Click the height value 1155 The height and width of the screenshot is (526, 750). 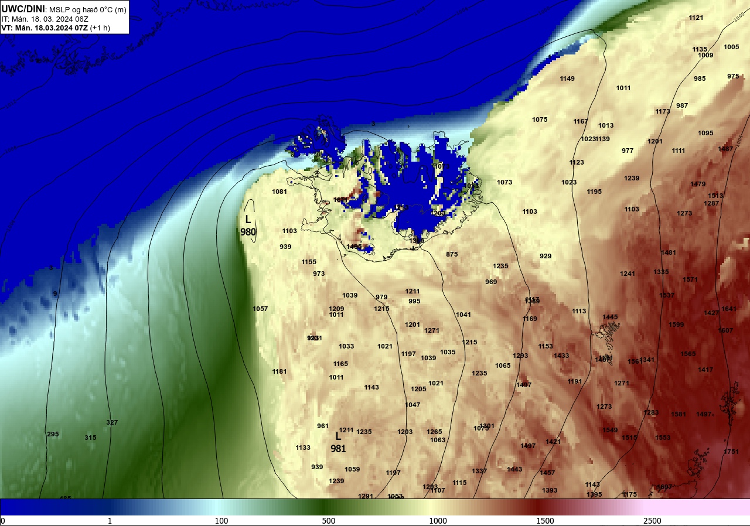(x=309, y=262)
